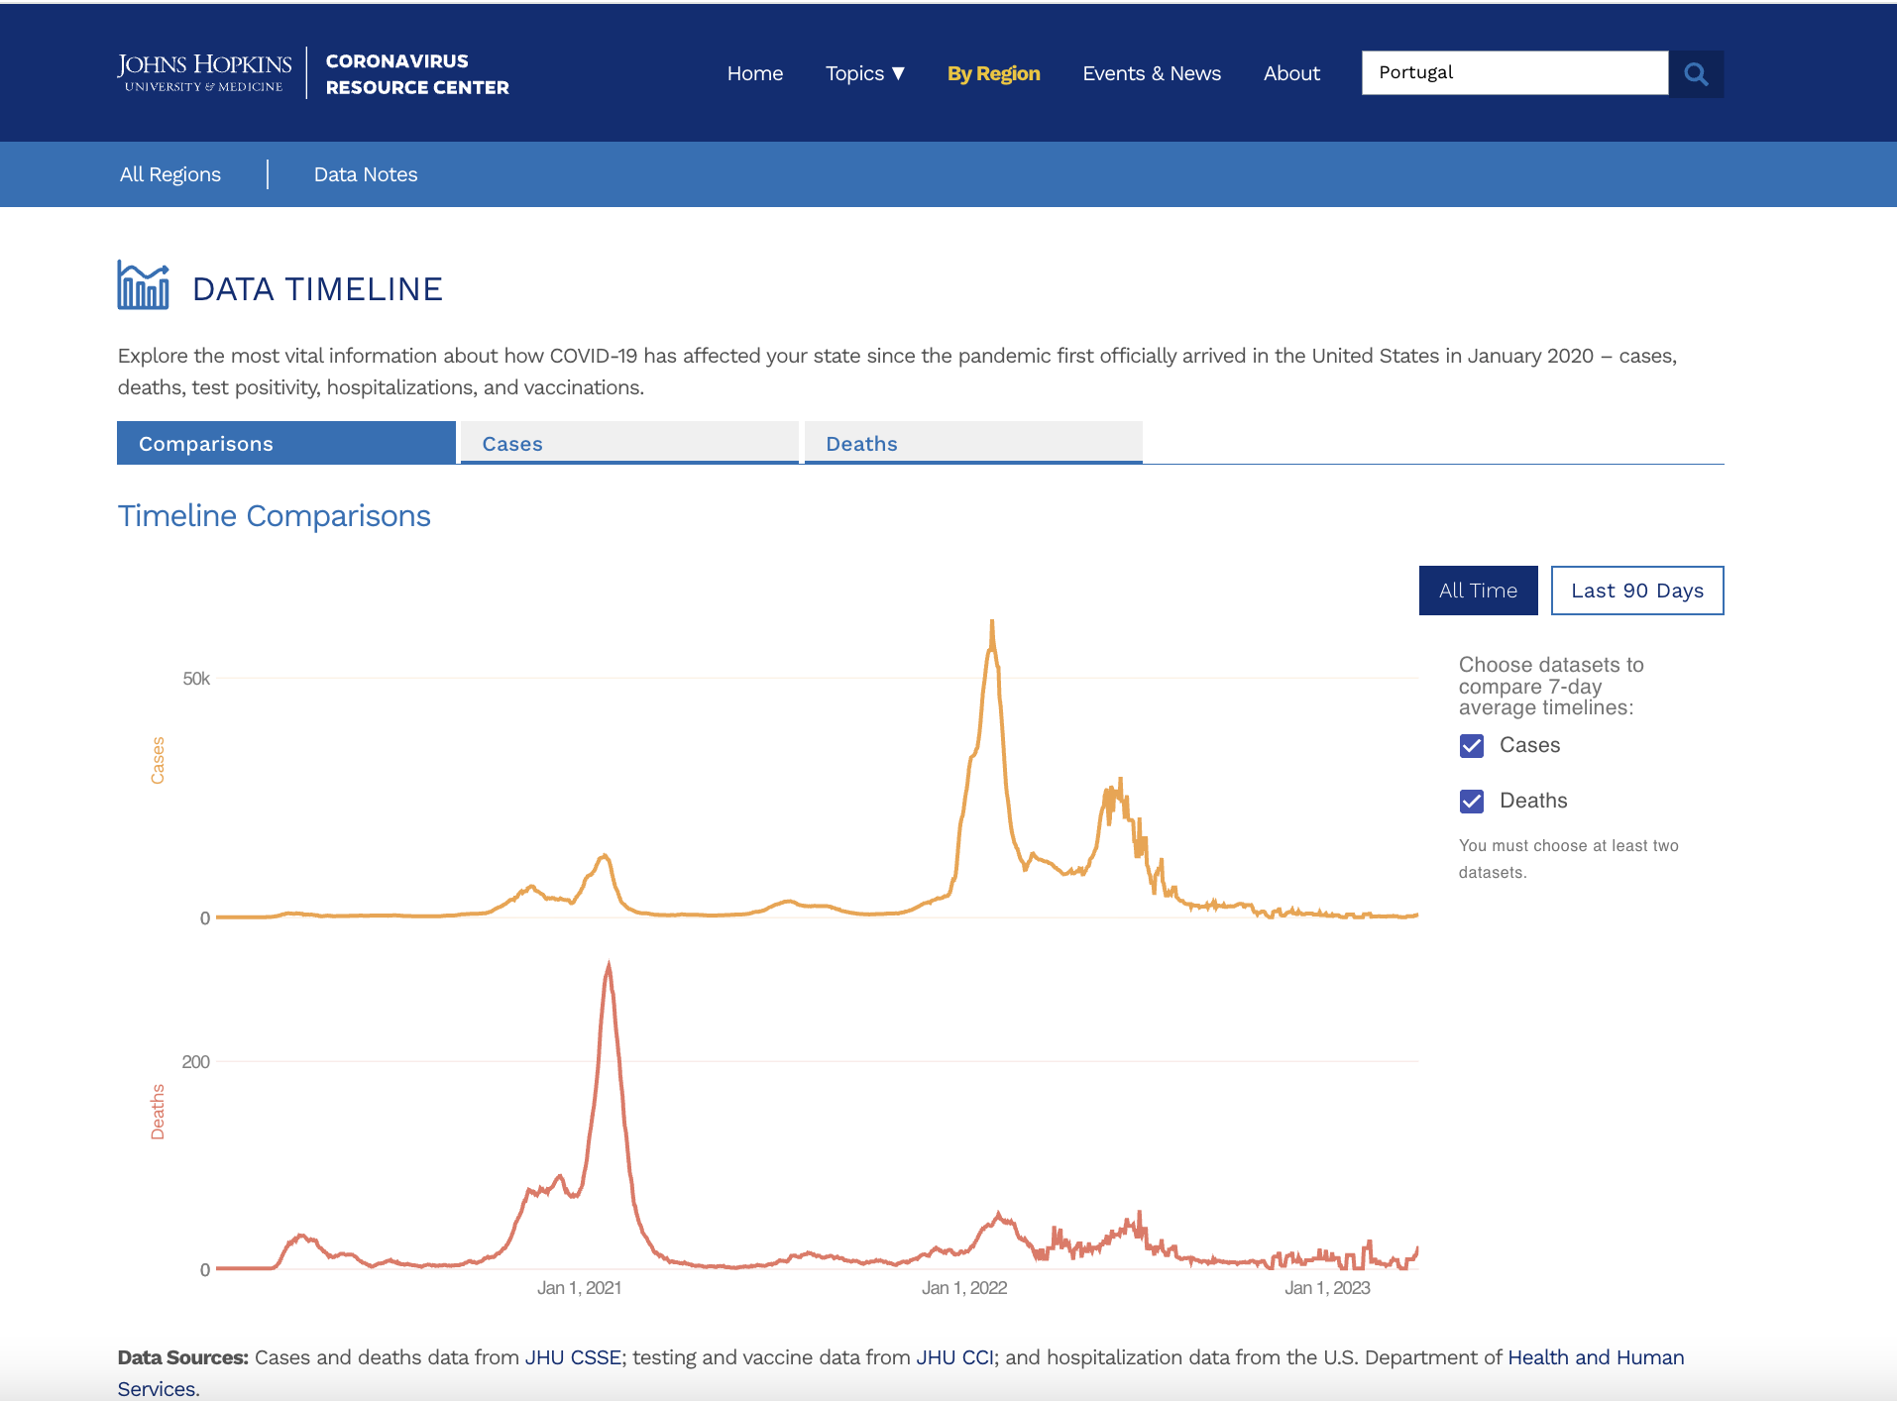Open the Data Notes link
This screenshot has width=1897, height=1401.
(366, 174)
